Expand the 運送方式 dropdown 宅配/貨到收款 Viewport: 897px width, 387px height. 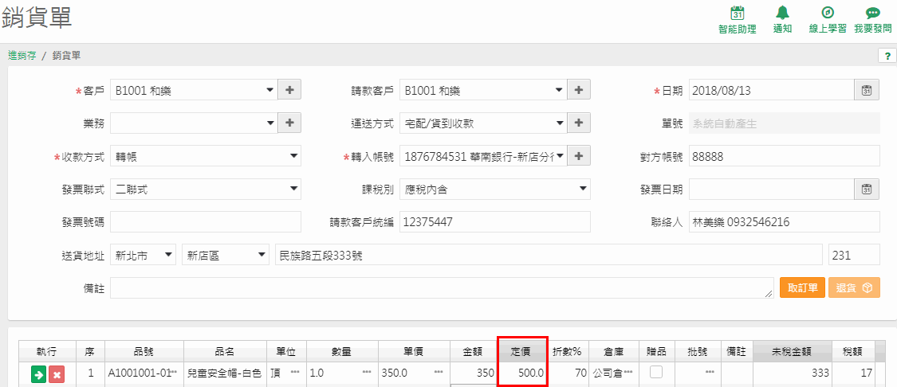click(x=560, y=123)
